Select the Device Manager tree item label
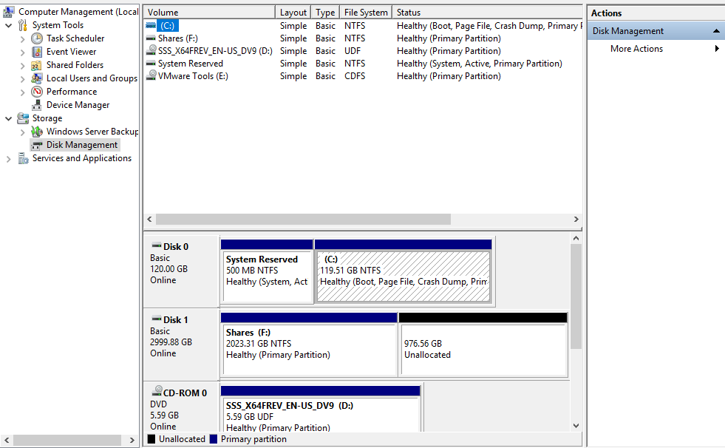The image size is (725, 448). 78,105
